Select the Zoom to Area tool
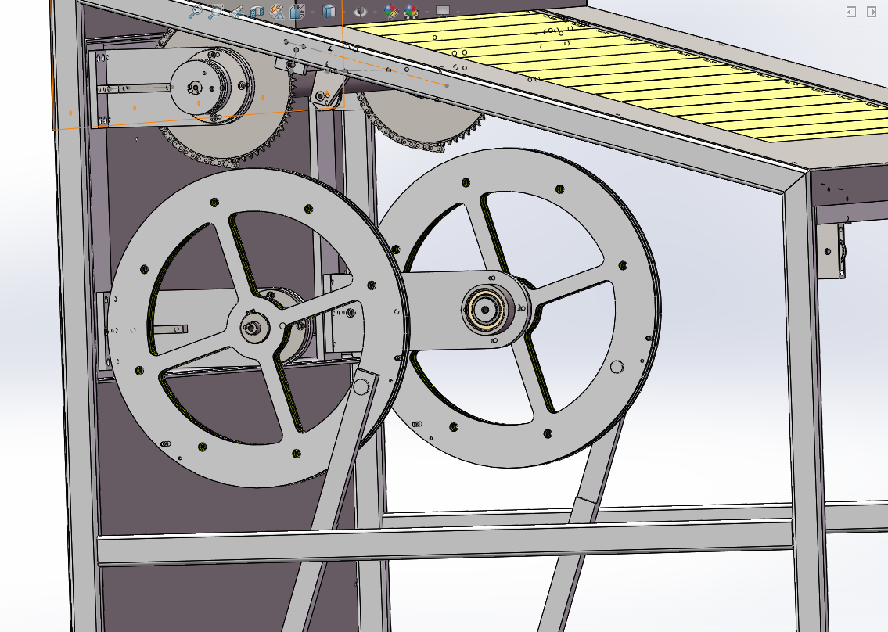 pos(215,12)
